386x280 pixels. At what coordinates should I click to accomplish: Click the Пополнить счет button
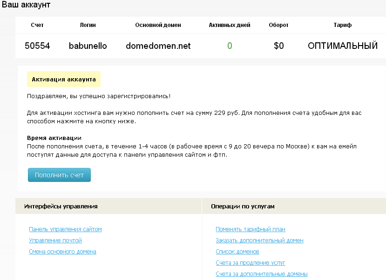point(59,175)
